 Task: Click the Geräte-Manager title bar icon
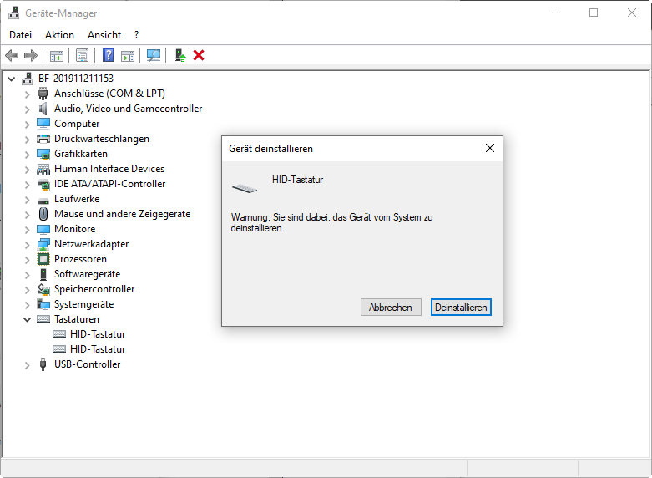tap(13, 13)
